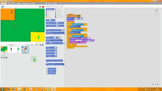Select the Shrink sprite tool
Image resolution: width=162 pixels, height=91 pixels.
(x=53, y=3)
